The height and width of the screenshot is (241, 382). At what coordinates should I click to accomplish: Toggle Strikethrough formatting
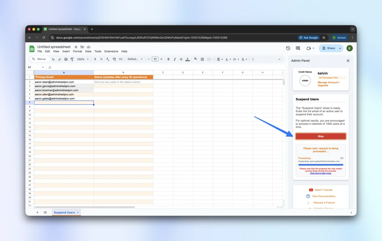[x=181, y=59]
